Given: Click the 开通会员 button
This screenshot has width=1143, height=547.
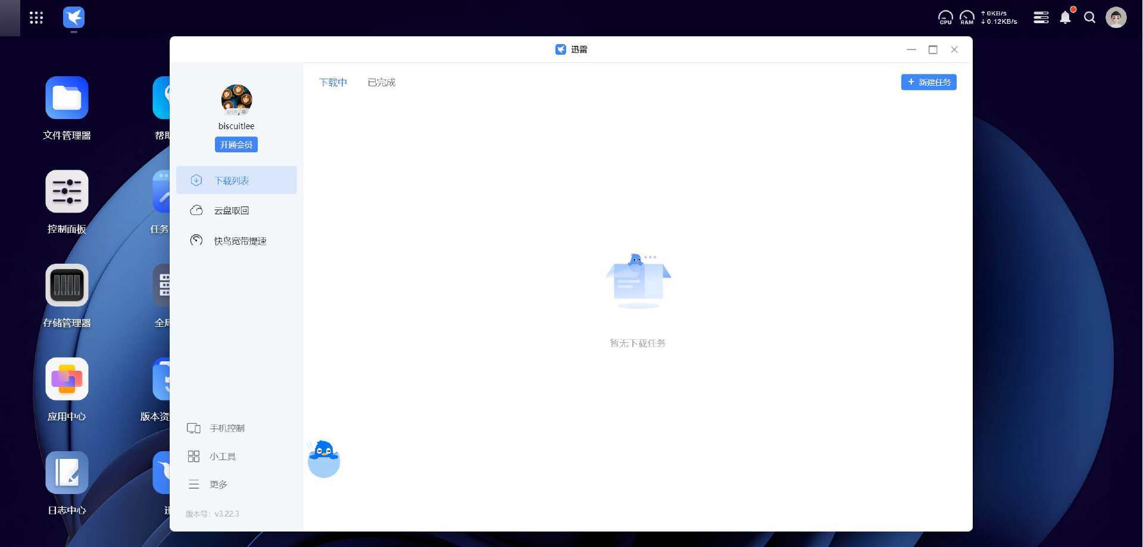Looking at the screenshot, I should (236, 145).
